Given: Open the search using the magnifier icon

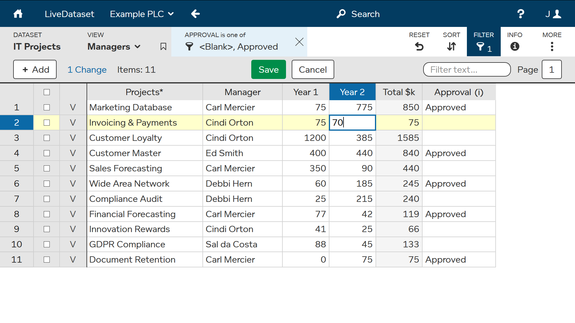Looking at the screenshot, I should click(x=341, y=14).
